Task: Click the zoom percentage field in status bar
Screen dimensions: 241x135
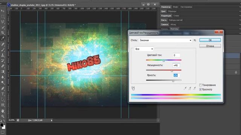Action: pos(12,120)
